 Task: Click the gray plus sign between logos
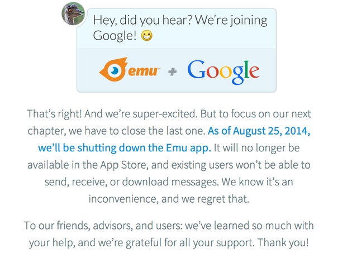click(173, 72)
